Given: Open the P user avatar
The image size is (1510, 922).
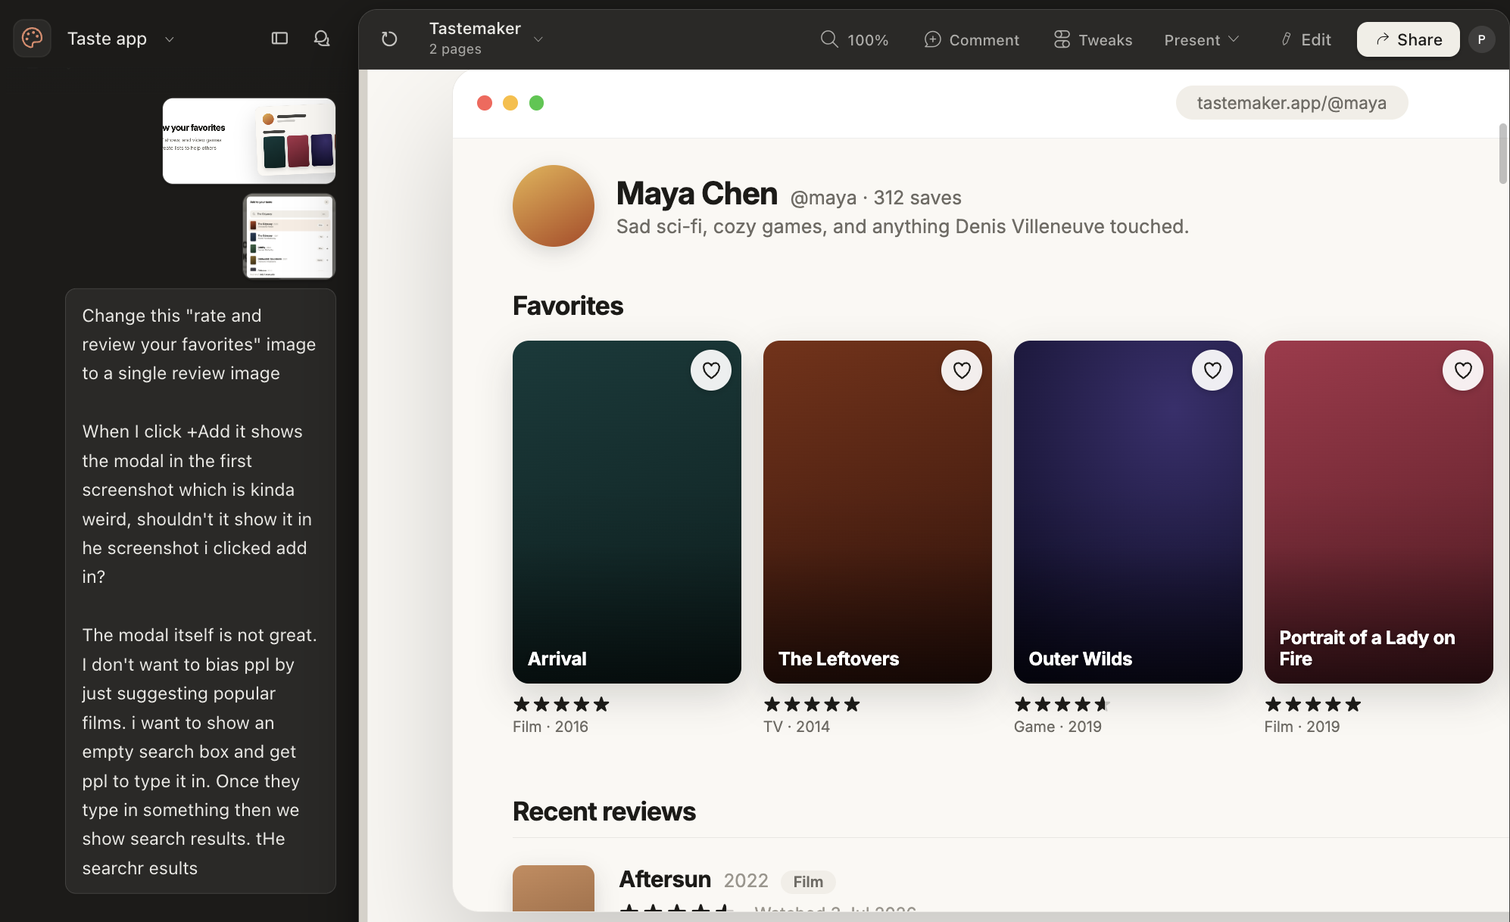Looking at the screenshot, I should (x=1481, y=39).
